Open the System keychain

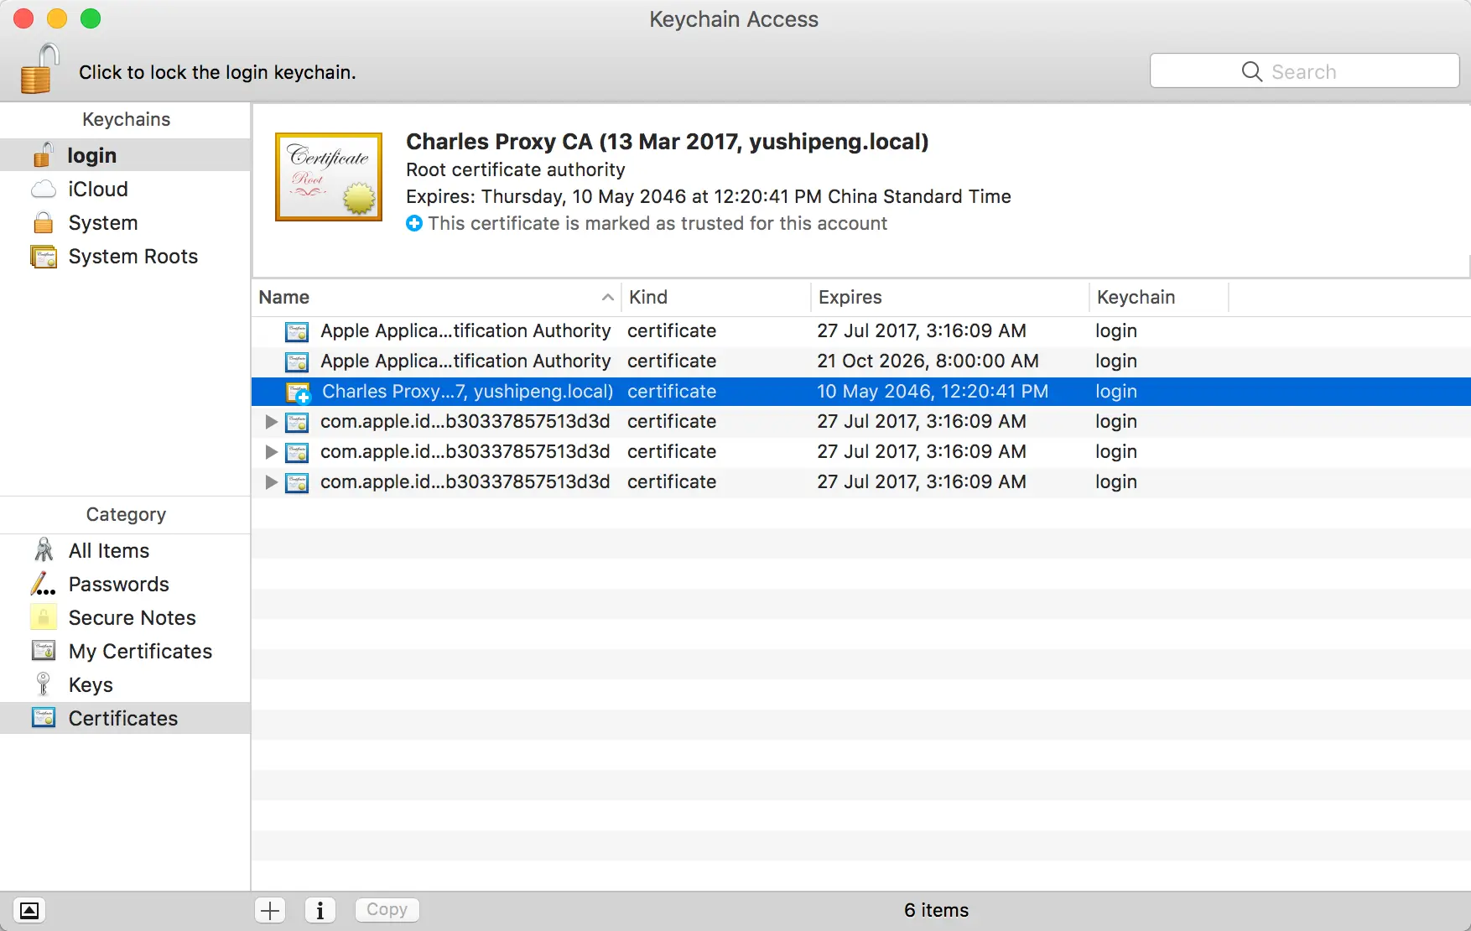pyautogui.click(x=125, y=222)
